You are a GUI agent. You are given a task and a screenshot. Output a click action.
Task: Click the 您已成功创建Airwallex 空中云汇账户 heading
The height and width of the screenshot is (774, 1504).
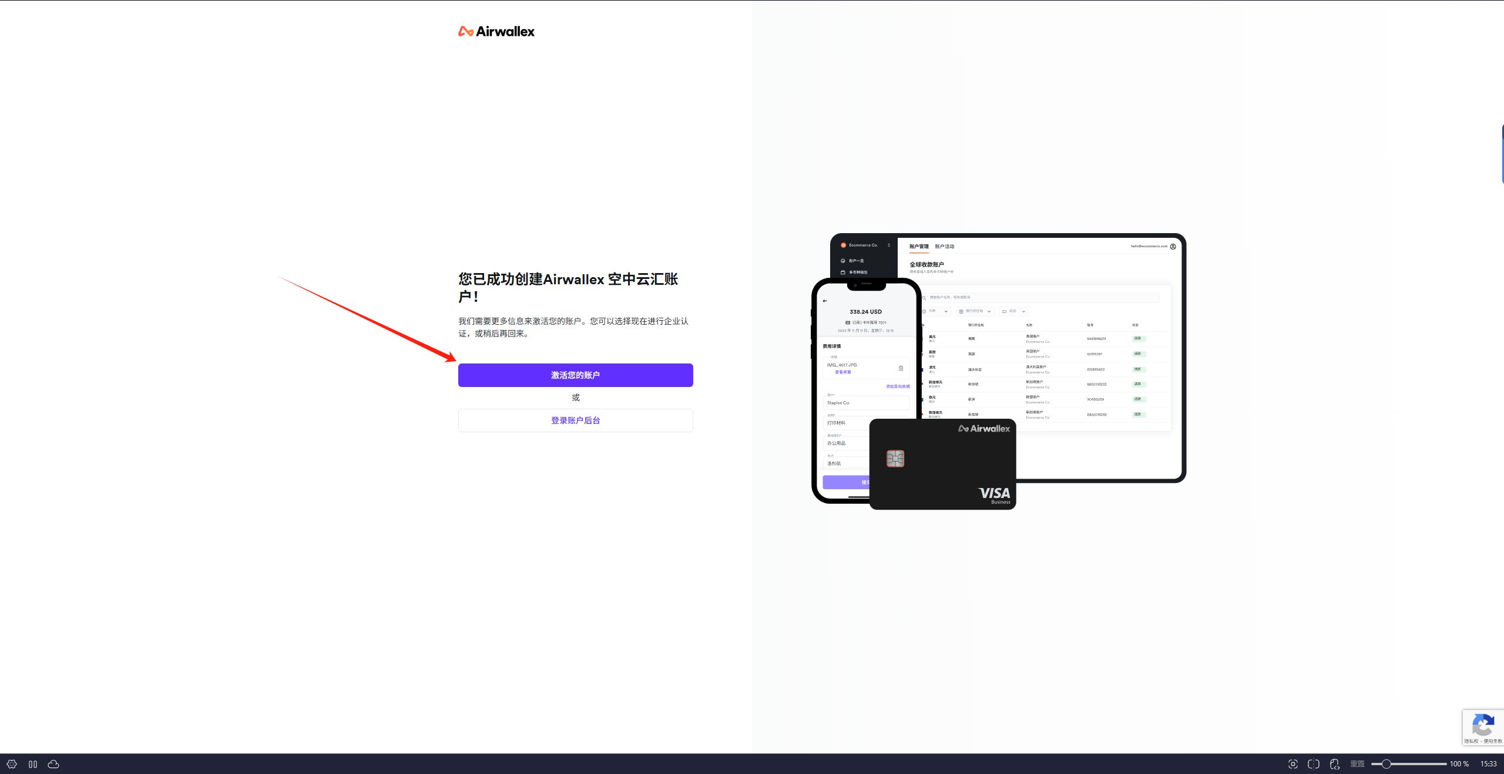(568, 287)
